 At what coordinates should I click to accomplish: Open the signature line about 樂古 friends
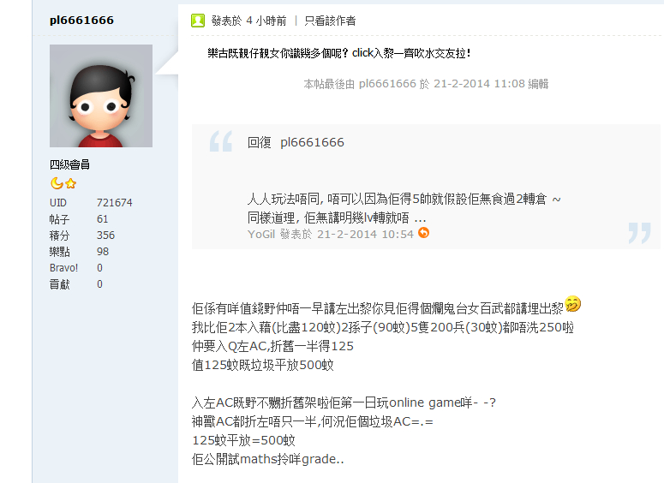(339, 53)
